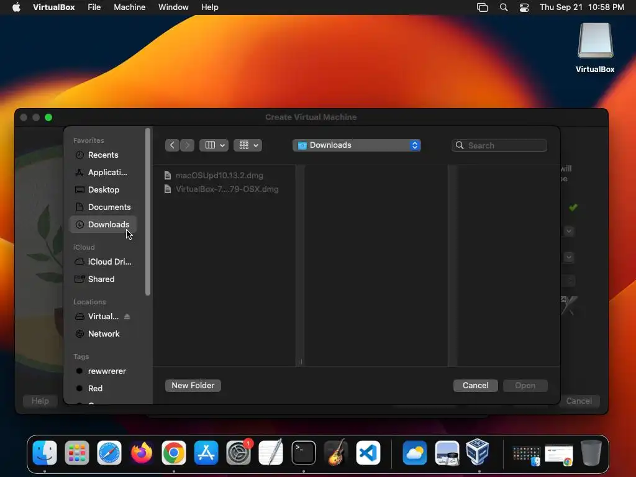Click Help in Create Virtual Machine window
Image resolution: width=636 pixels, height=477 pixels.
click(x=40, y=401)
